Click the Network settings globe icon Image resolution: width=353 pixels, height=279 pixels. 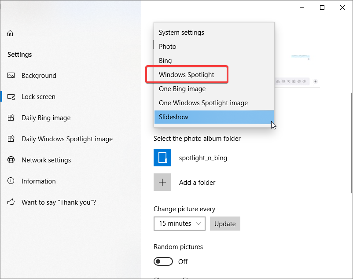11,160
